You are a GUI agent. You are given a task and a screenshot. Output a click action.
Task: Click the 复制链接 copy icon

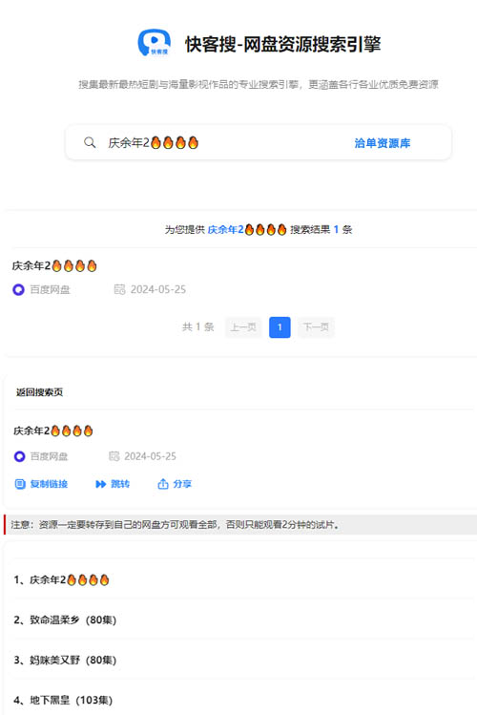coord(20,484)
